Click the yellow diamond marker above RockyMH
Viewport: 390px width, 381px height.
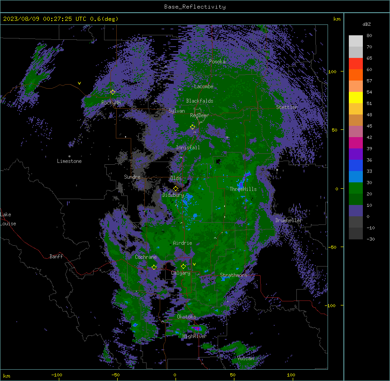[113, 92]
